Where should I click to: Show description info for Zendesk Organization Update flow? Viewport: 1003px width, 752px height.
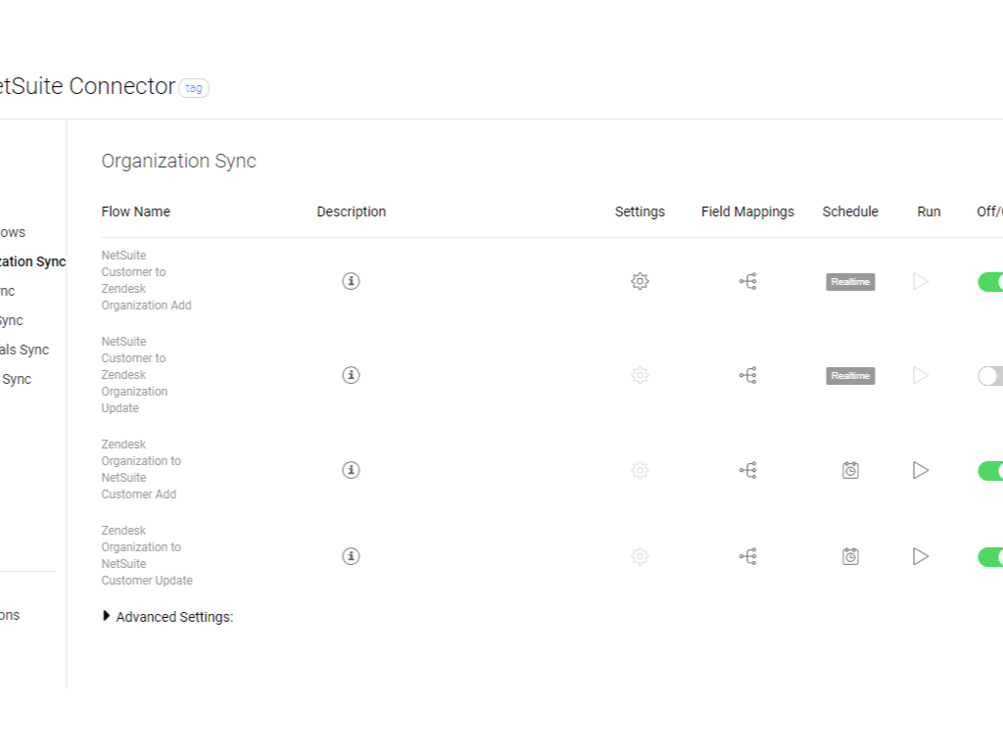pos(351,375)
